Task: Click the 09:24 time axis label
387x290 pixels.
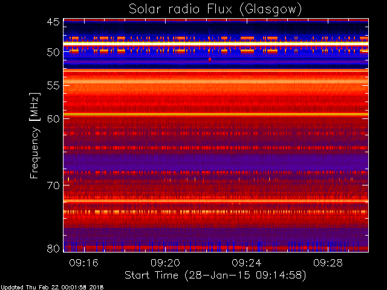Action: (247, 263)
